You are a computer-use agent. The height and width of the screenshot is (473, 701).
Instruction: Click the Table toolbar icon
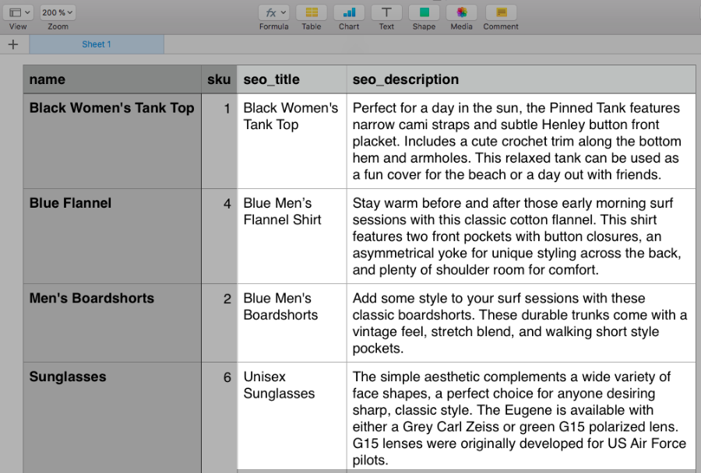[x=312, y=12]
